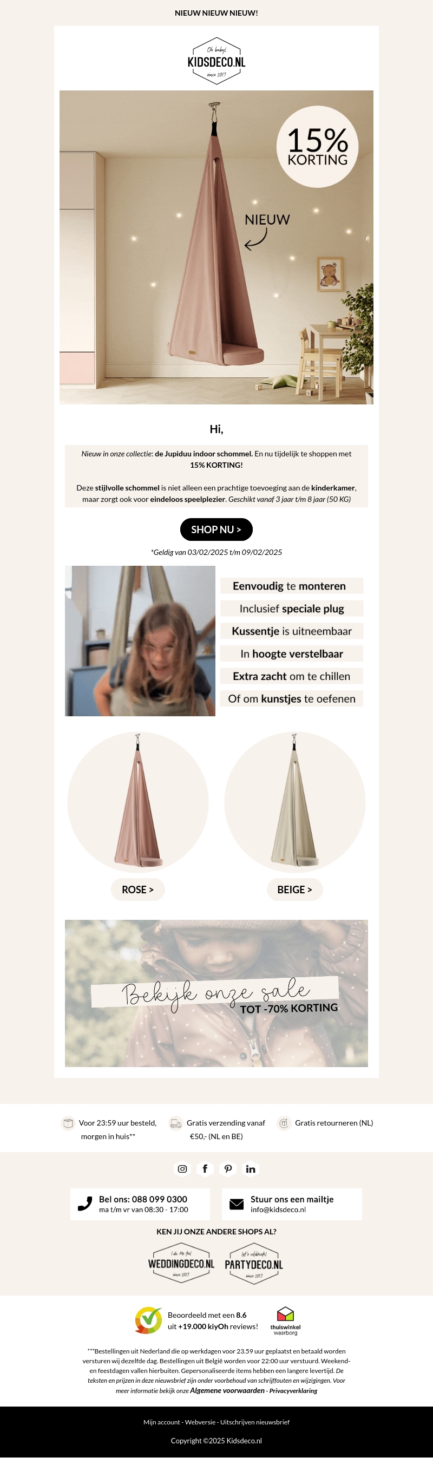Viewport: 433px width, 1458px height.
Task: Open the Bekijk onze sale banner
Action: [x=216, y=993]
